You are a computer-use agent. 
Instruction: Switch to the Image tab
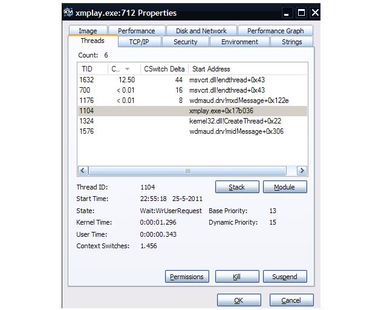pos(88,31)
